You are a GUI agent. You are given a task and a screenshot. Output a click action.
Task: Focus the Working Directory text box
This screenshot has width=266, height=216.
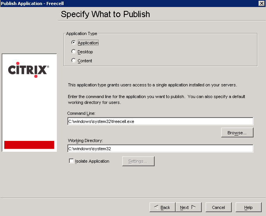pos(160,149)
